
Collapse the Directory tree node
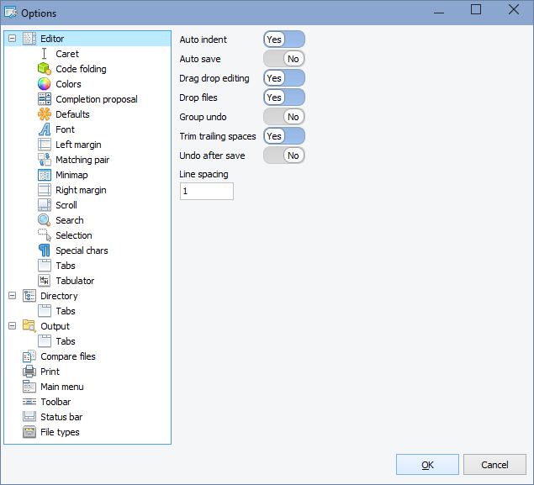click(x=13, y=295)
